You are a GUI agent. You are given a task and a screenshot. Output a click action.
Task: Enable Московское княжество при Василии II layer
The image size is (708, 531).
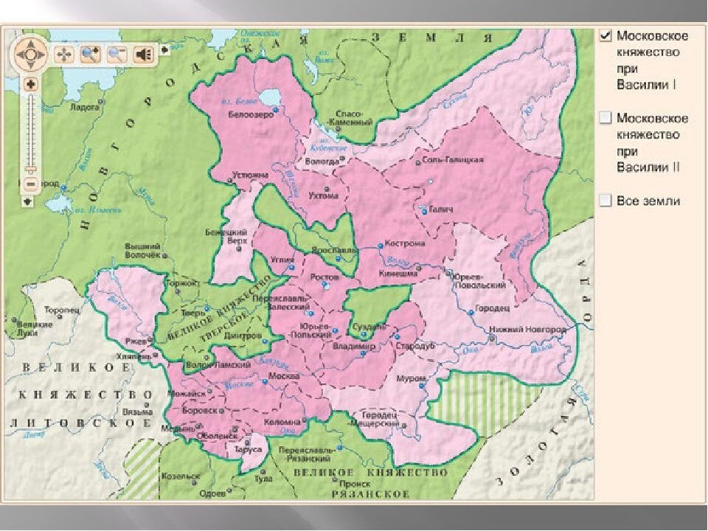click(x=605, y=118)
